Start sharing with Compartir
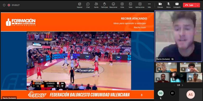The image size is (203, 101). (x=177, y=5)
